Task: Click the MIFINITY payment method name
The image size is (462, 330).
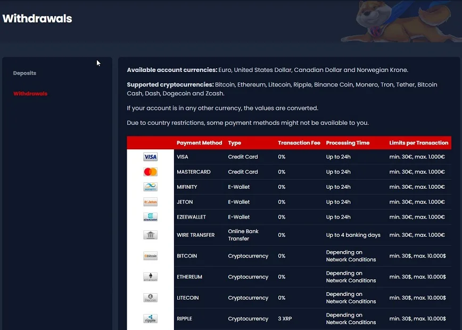Action: click(187, 187)
